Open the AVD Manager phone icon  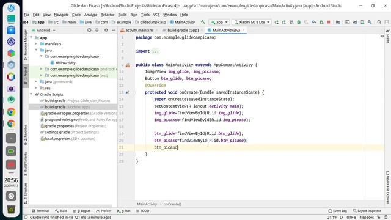pos(362,22)
